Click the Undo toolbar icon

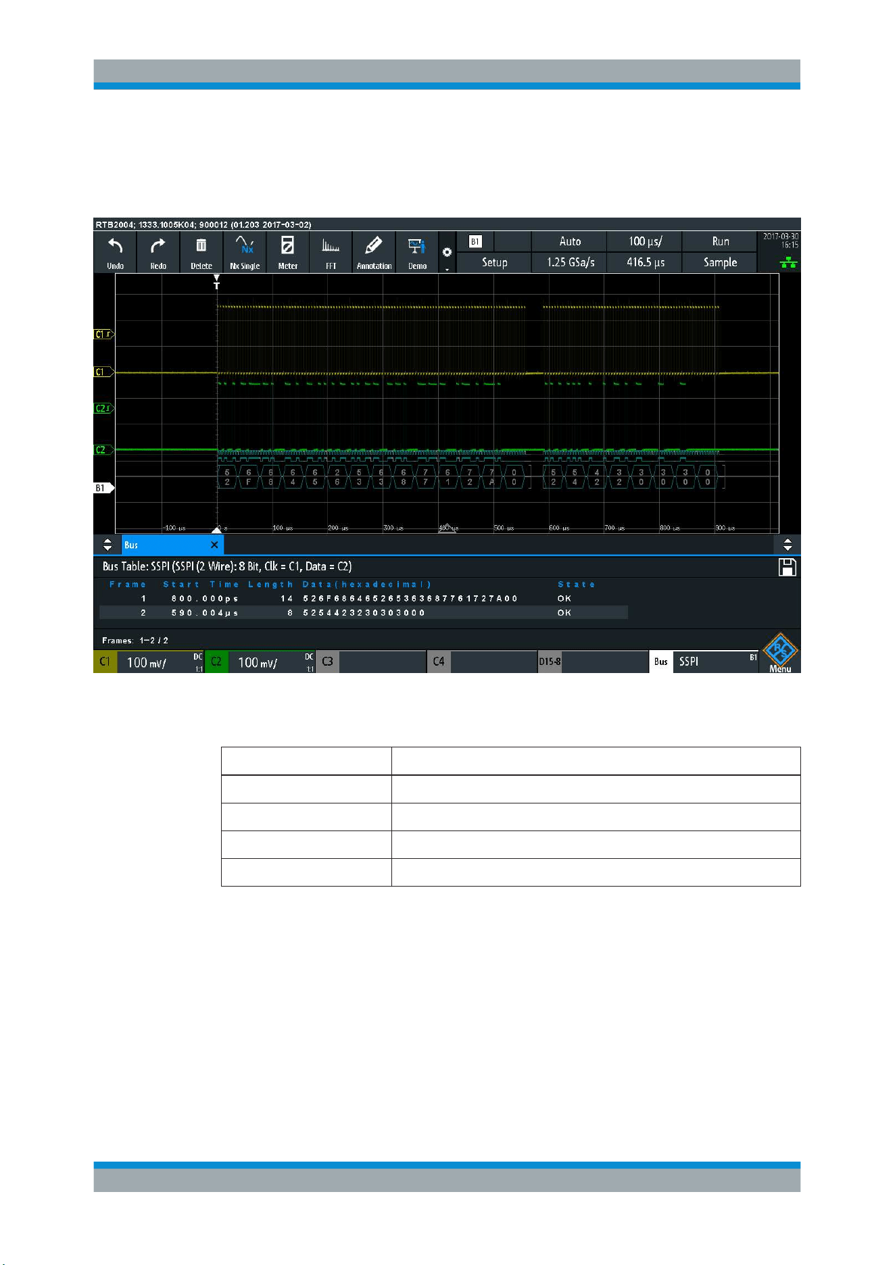coord(115,253)
